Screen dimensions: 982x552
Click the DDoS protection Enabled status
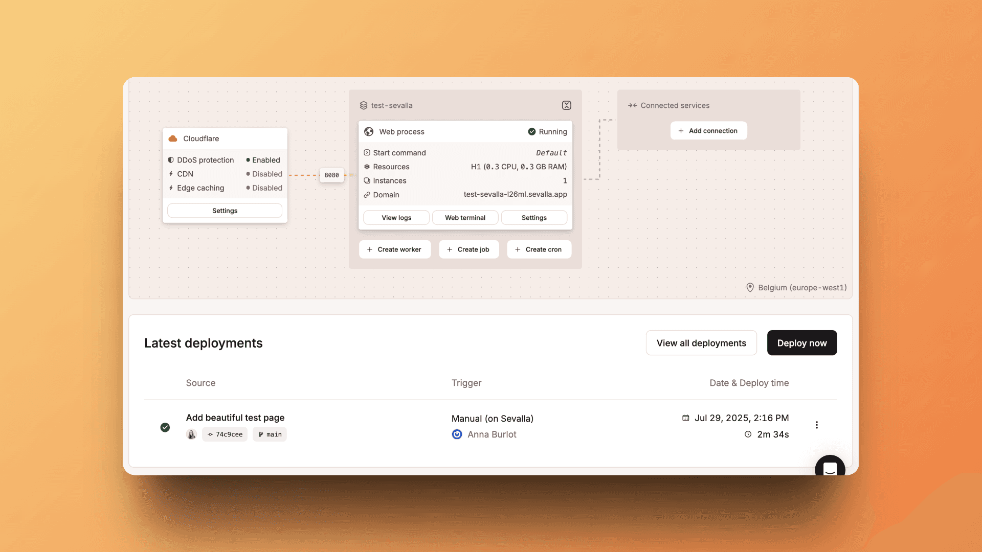tap(263, 160)
